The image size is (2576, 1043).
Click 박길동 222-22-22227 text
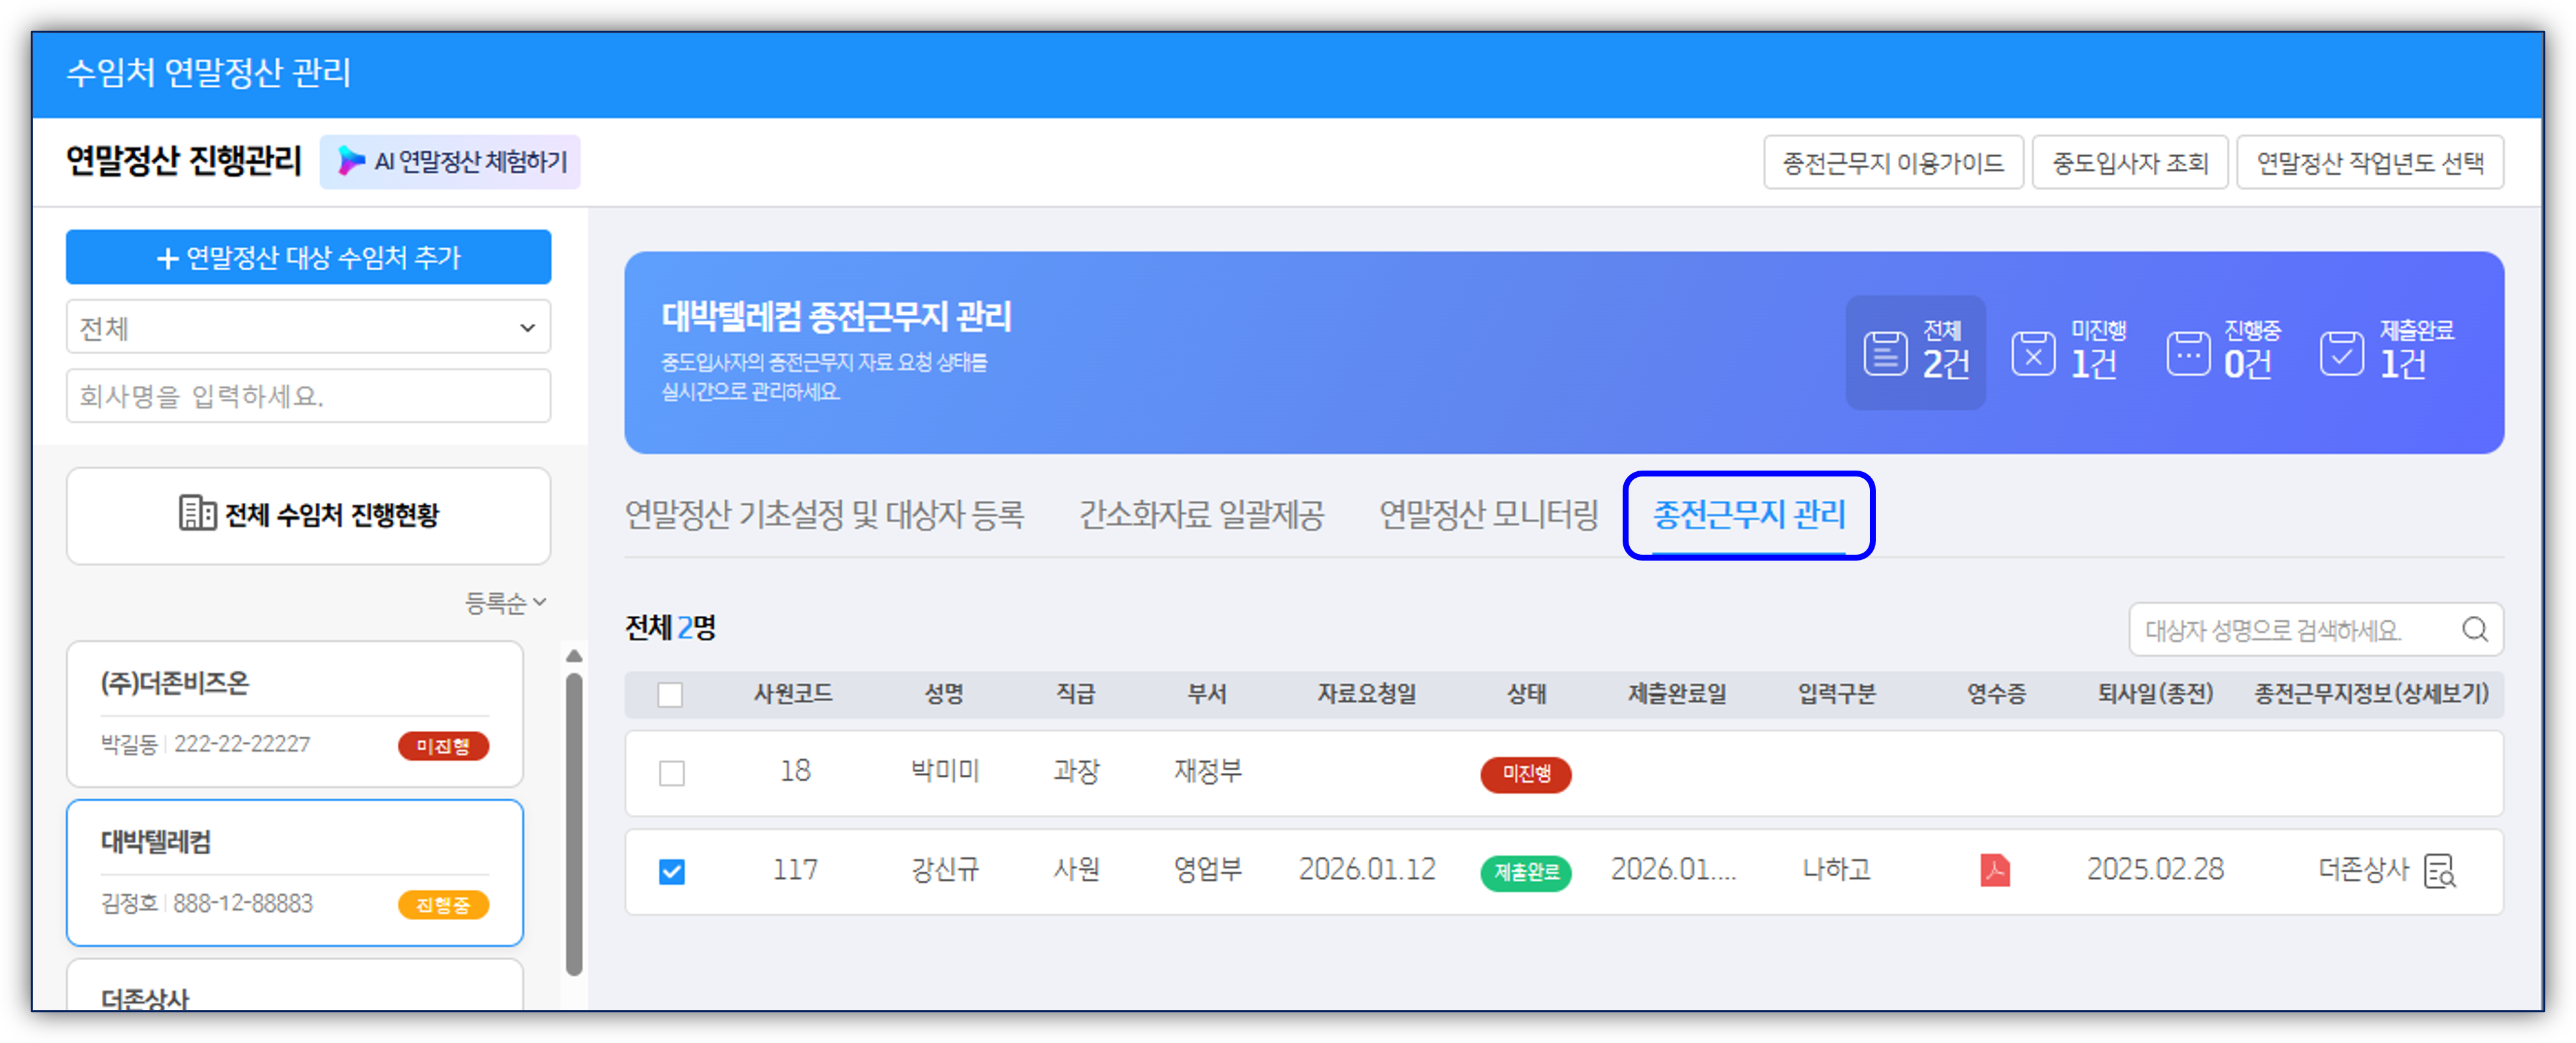(205, 744)
